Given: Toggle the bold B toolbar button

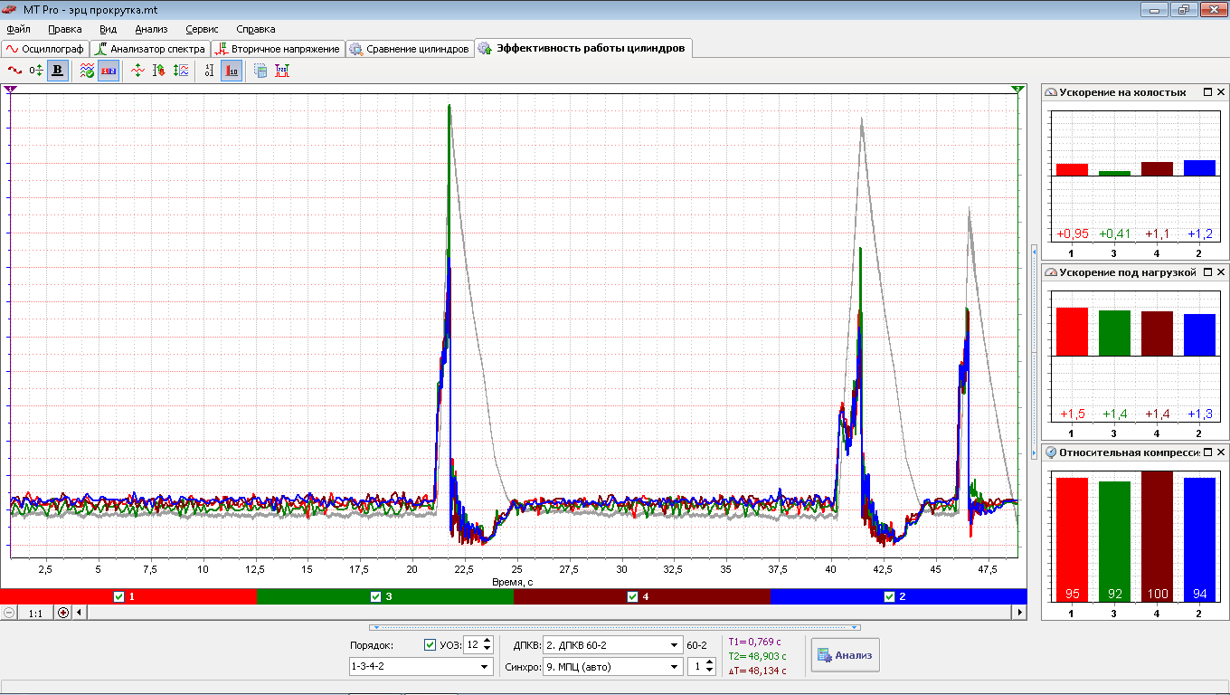Looking at the screenshot, I should pyautogui.click(x=58, y=70).
